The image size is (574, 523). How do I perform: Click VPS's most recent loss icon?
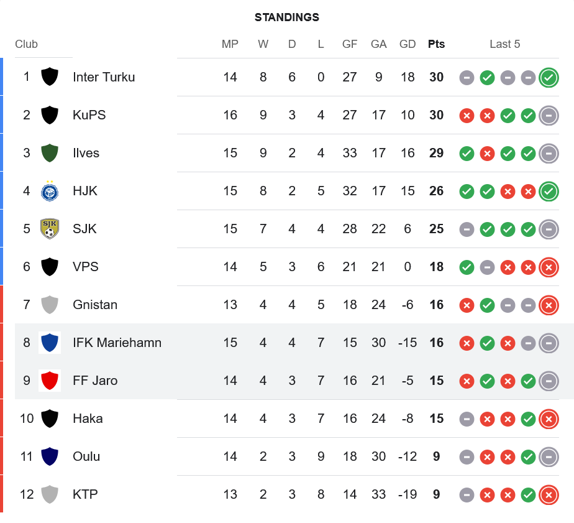[x=549, y=267]
